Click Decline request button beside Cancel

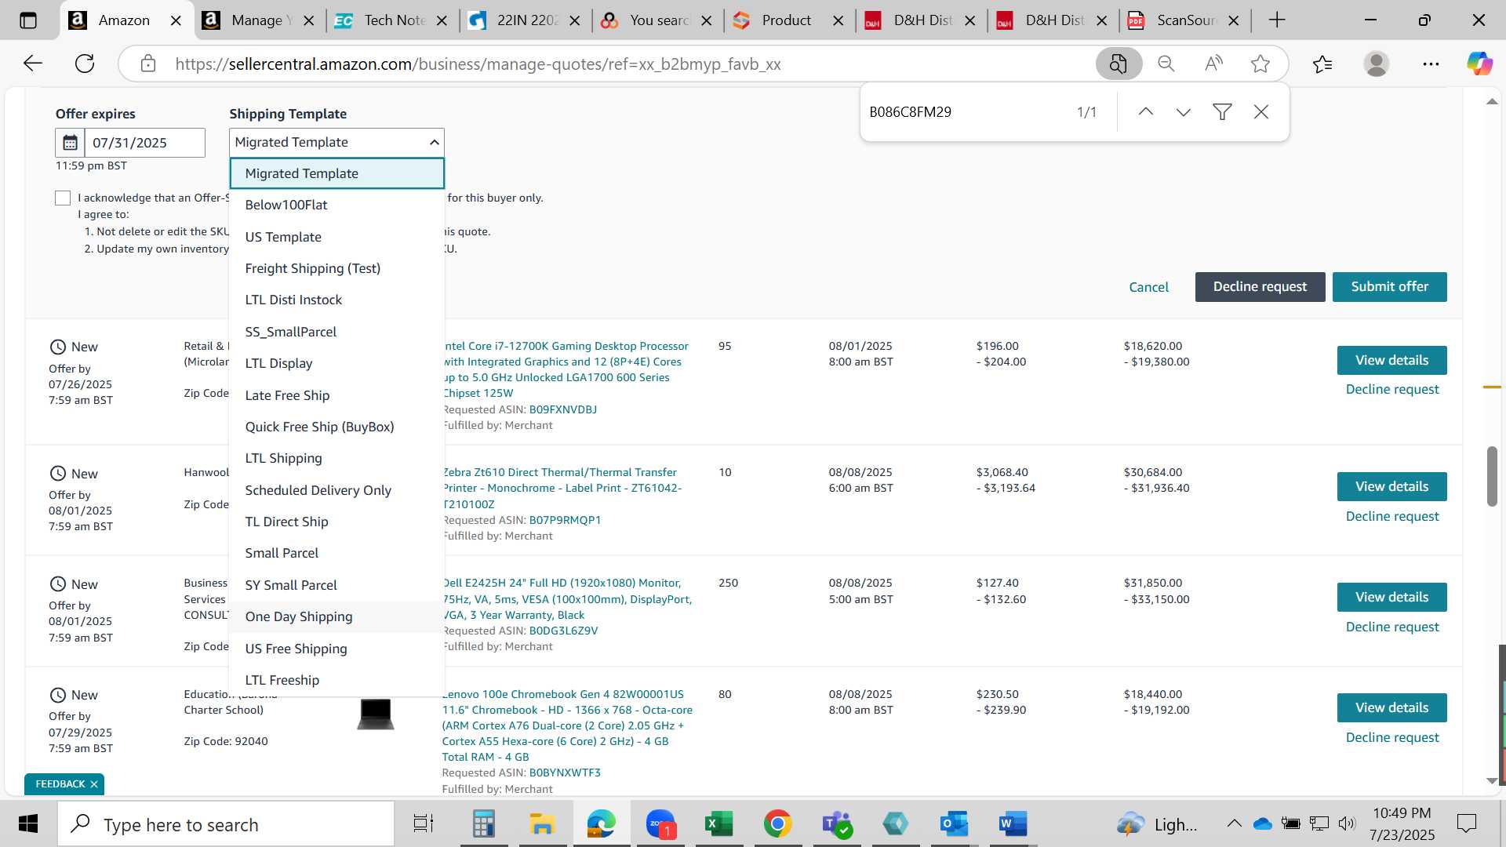[1260, 287]
